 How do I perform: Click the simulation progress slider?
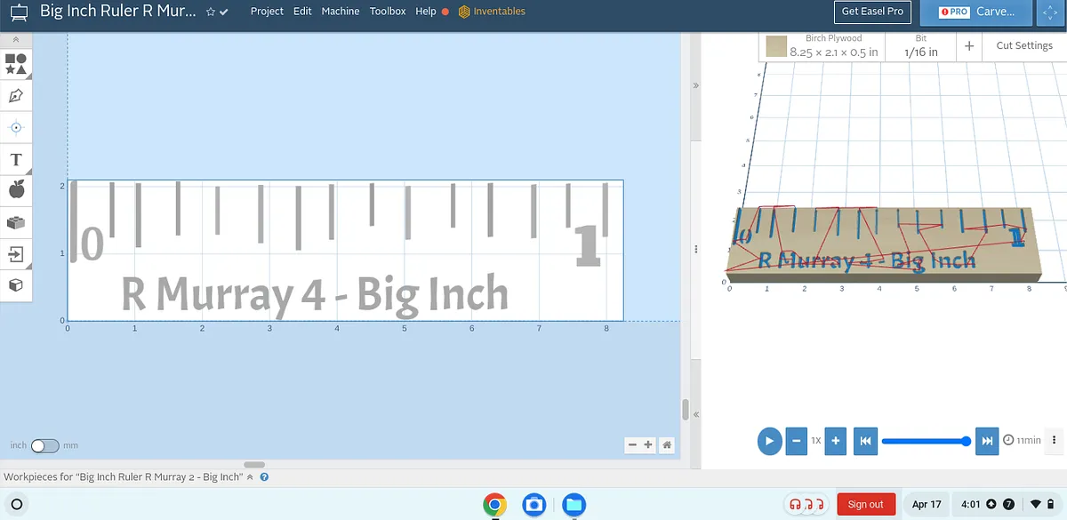coord(924,441)
